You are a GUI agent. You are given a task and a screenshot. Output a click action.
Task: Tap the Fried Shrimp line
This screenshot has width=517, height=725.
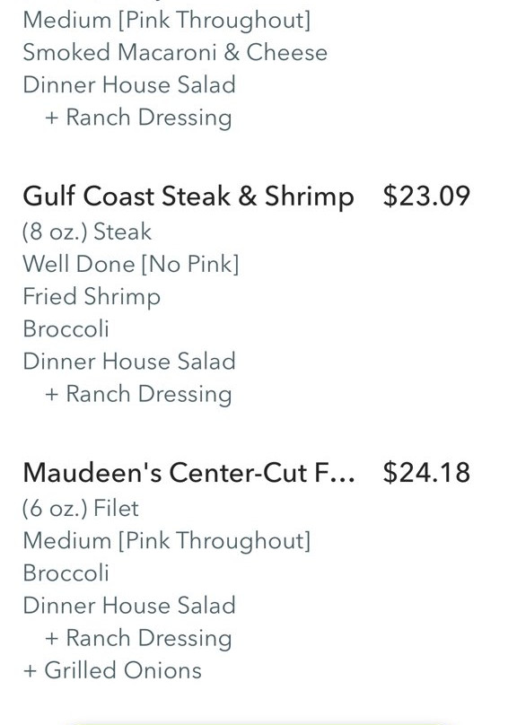tap(92, 297)
